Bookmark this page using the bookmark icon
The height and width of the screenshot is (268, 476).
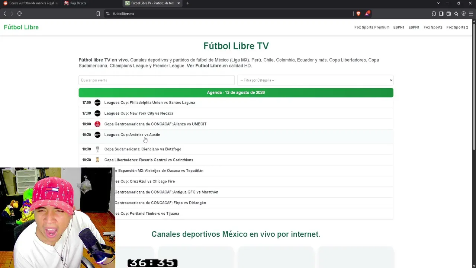[98, 14]
